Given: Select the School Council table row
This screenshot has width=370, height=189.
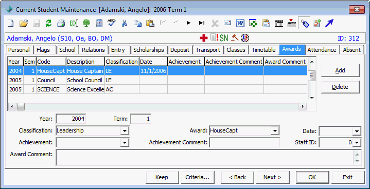Looking at the screenshot, I should pos(157,80).
